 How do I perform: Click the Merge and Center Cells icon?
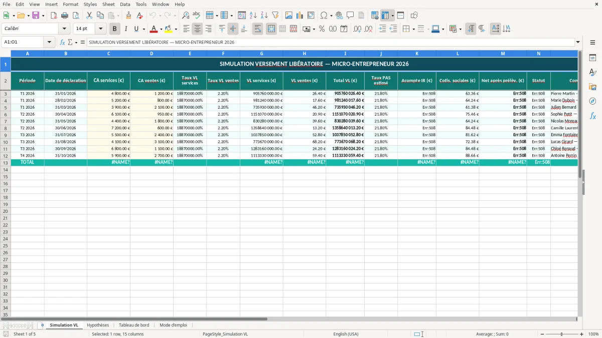pyautogui.click(x=271, y=29)
